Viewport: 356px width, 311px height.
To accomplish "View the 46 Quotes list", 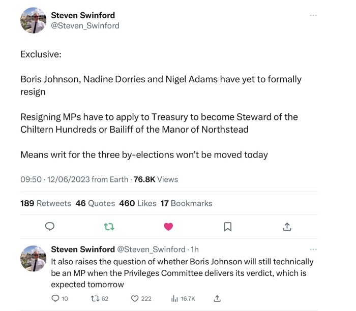I will [95, 203].
